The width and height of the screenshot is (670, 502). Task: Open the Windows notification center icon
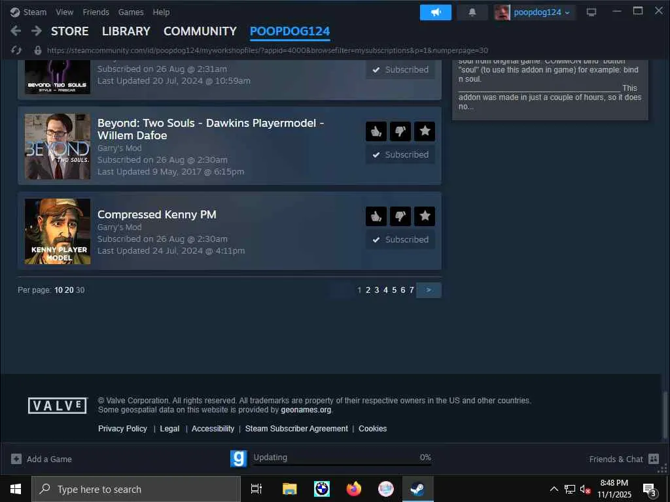pos(649,490)
